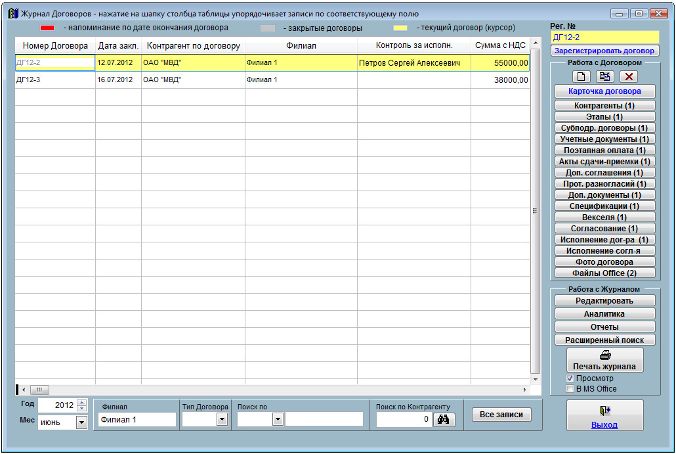The width and height of the screenshot is (676, 454).
Task: Sort by the Контроль за исполн. column header
Action: [414, 45]
